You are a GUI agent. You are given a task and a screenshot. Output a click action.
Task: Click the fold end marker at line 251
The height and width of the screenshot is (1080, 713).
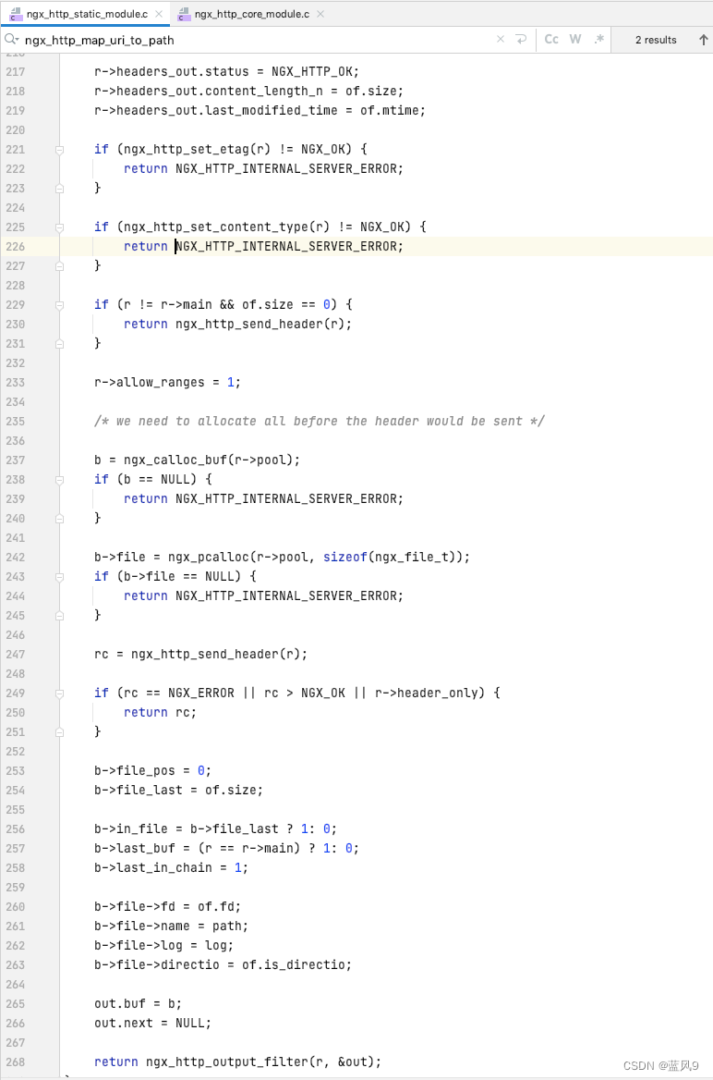click(x=59, y=732)
